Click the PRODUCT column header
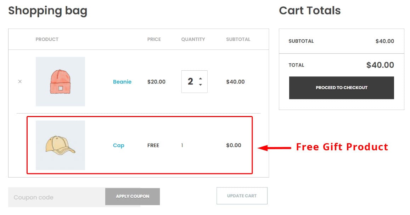Viewport: 410px width, 215px height. click(47, 39)
